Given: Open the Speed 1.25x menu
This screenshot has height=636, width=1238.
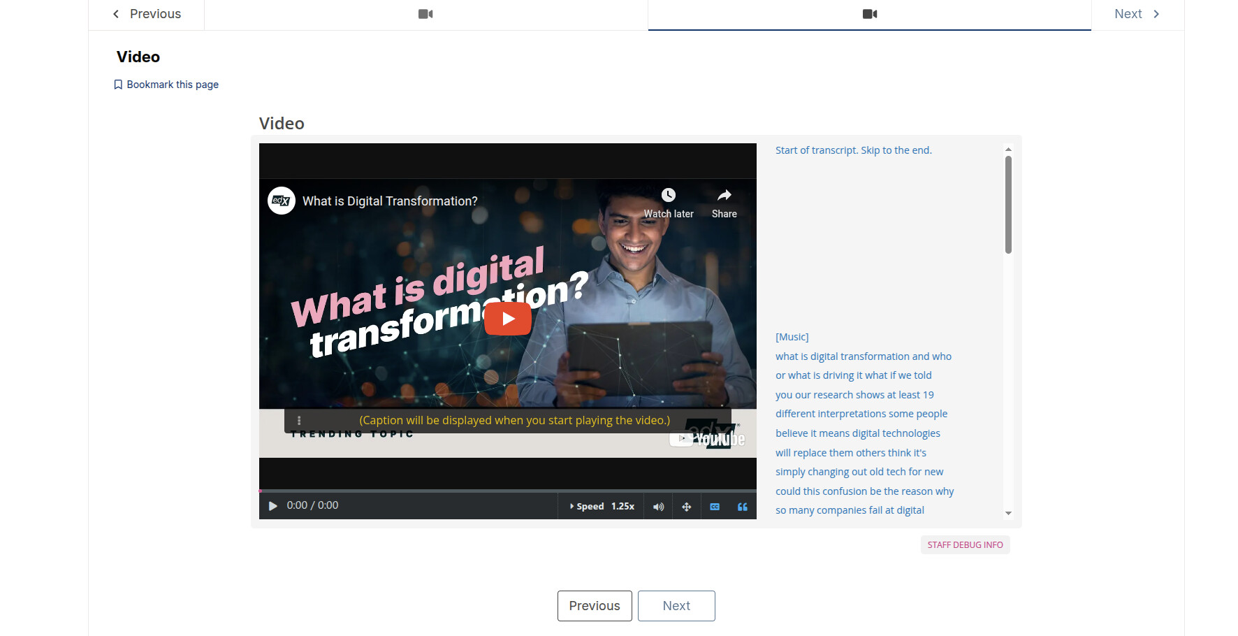Looking at the screenshot, I should 602,507.
